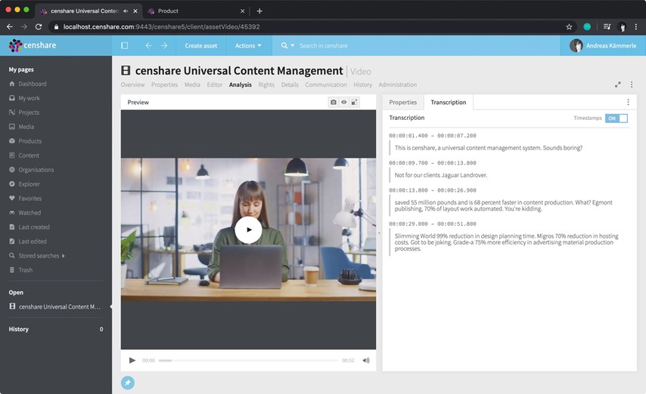Select the Properties widget tab
The height and width of the screenshot is (394, 646).
pos(403,102)
